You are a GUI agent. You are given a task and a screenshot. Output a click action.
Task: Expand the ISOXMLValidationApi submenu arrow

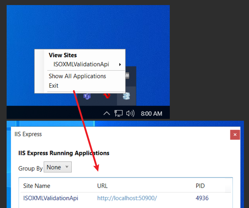[x=120, y=64]
